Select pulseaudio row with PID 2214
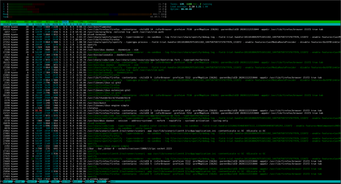 (x=170, y=55)
